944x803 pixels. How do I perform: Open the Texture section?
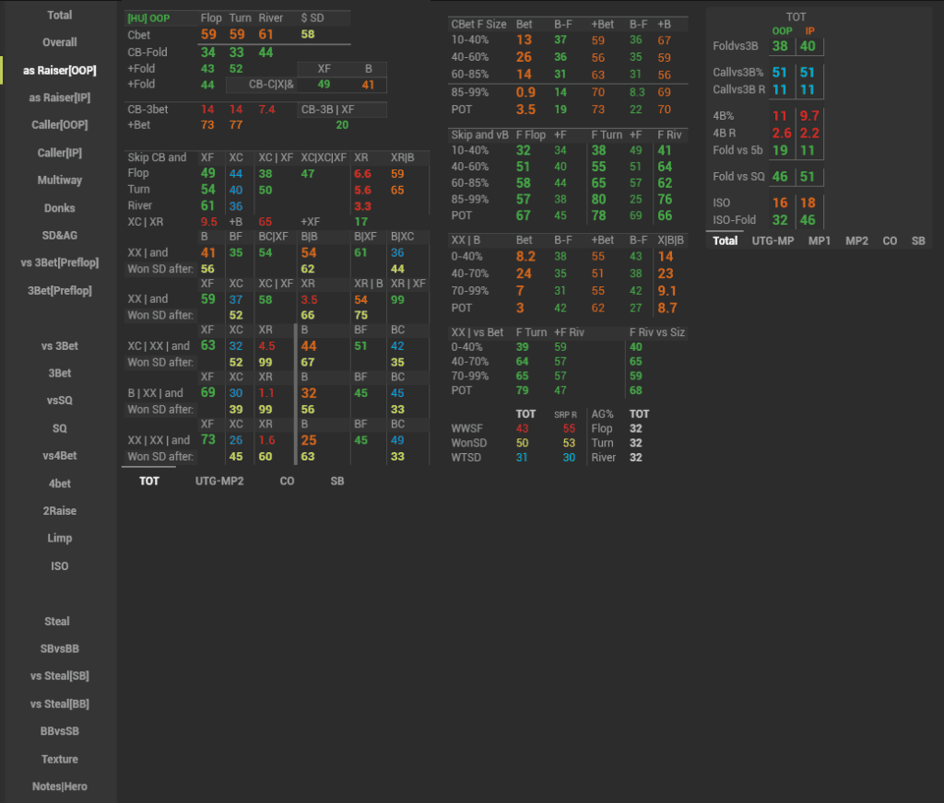pyautogui.click(x=59, y=760)
